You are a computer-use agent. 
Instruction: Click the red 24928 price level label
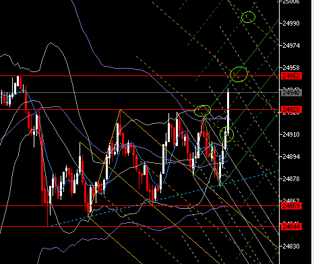(x=291, y=110)
